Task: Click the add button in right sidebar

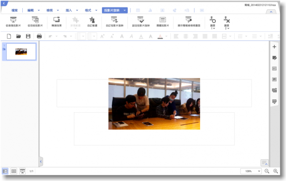Action: coord(274,47)
